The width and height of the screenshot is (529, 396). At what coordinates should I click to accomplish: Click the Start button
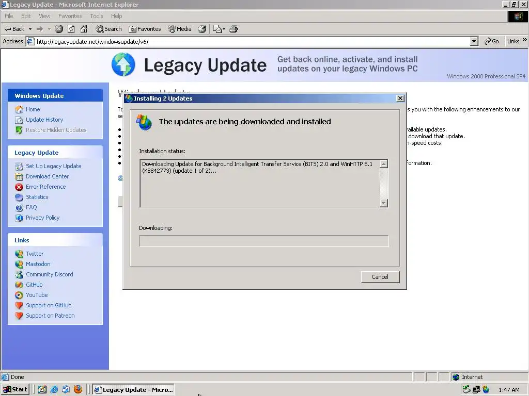click(x=15, y=390)
